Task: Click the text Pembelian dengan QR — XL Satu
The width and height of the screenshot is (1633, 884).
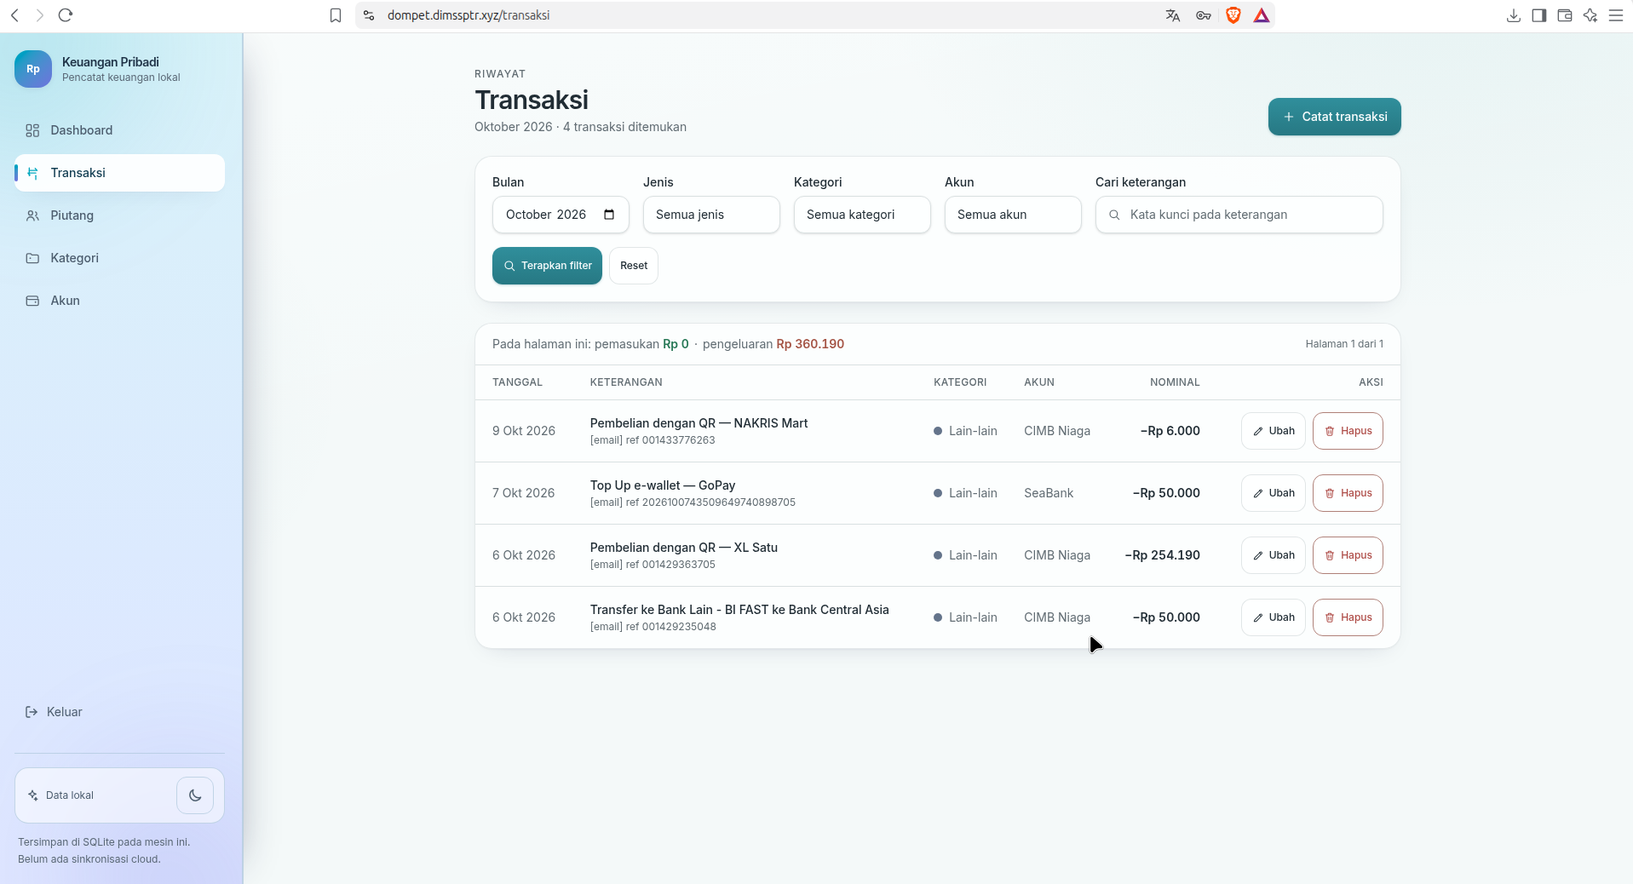Action: pyautogui.click(x=684, y=548)
